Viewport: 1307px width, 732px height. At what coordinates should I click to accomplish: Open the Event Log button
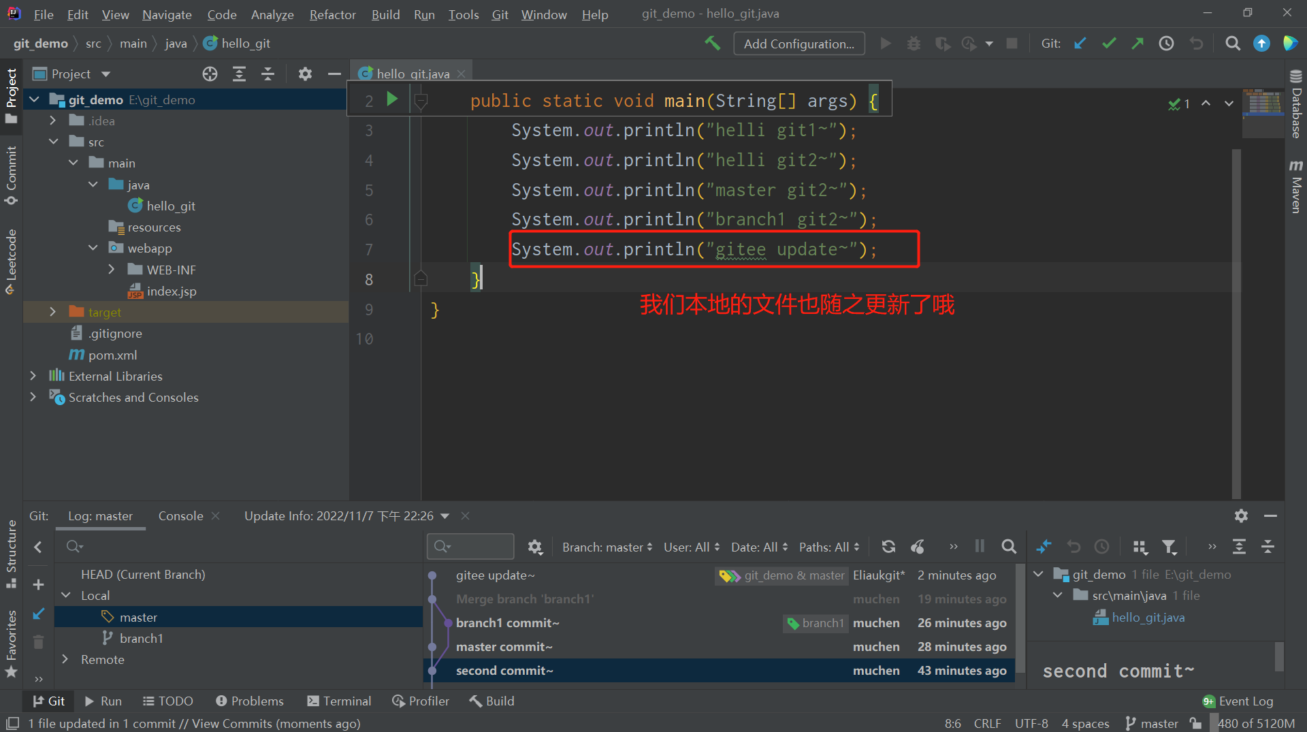1238,701
